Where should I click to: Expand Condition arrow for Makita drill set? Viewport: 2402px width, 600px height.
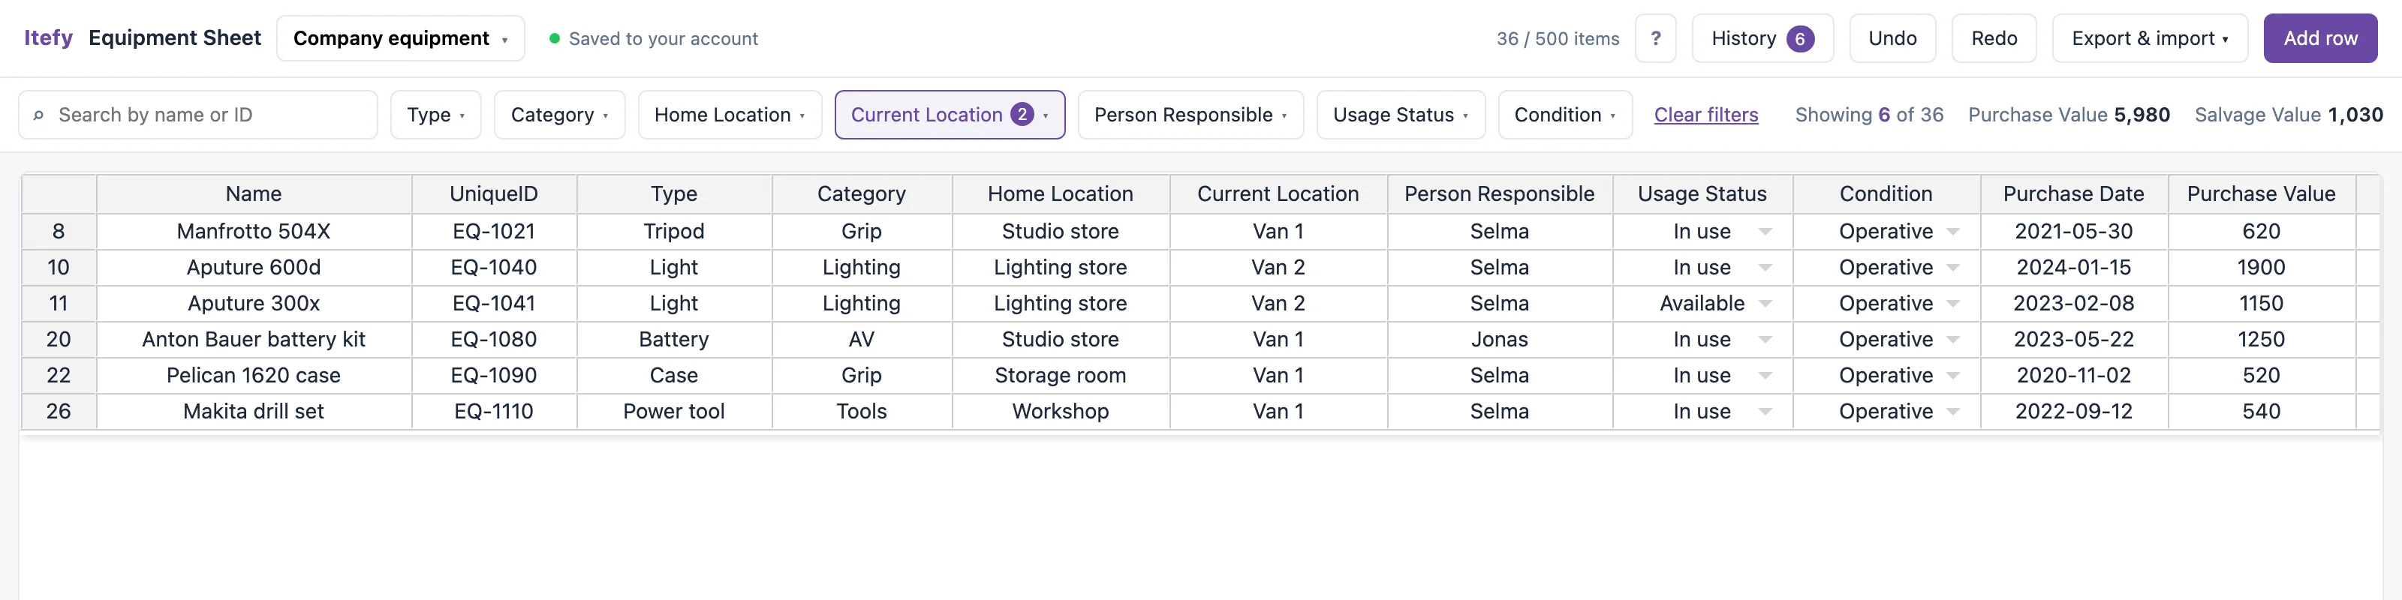click(x=1952, y=411)
